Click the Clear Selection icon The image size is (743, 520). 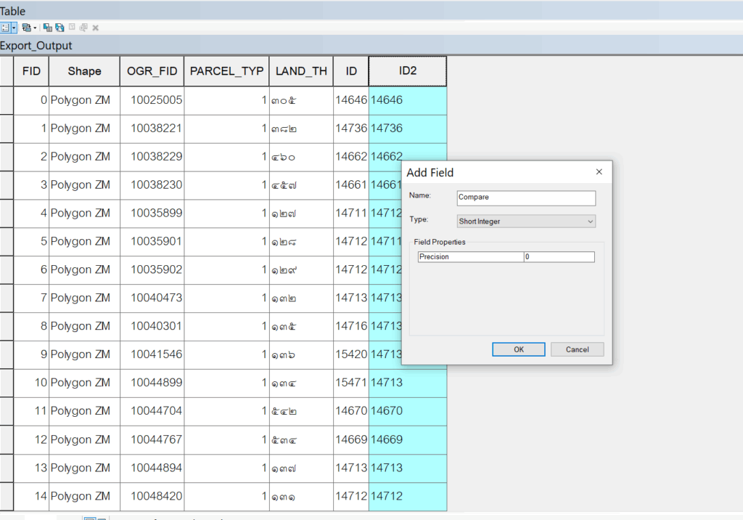pos(72,28)
